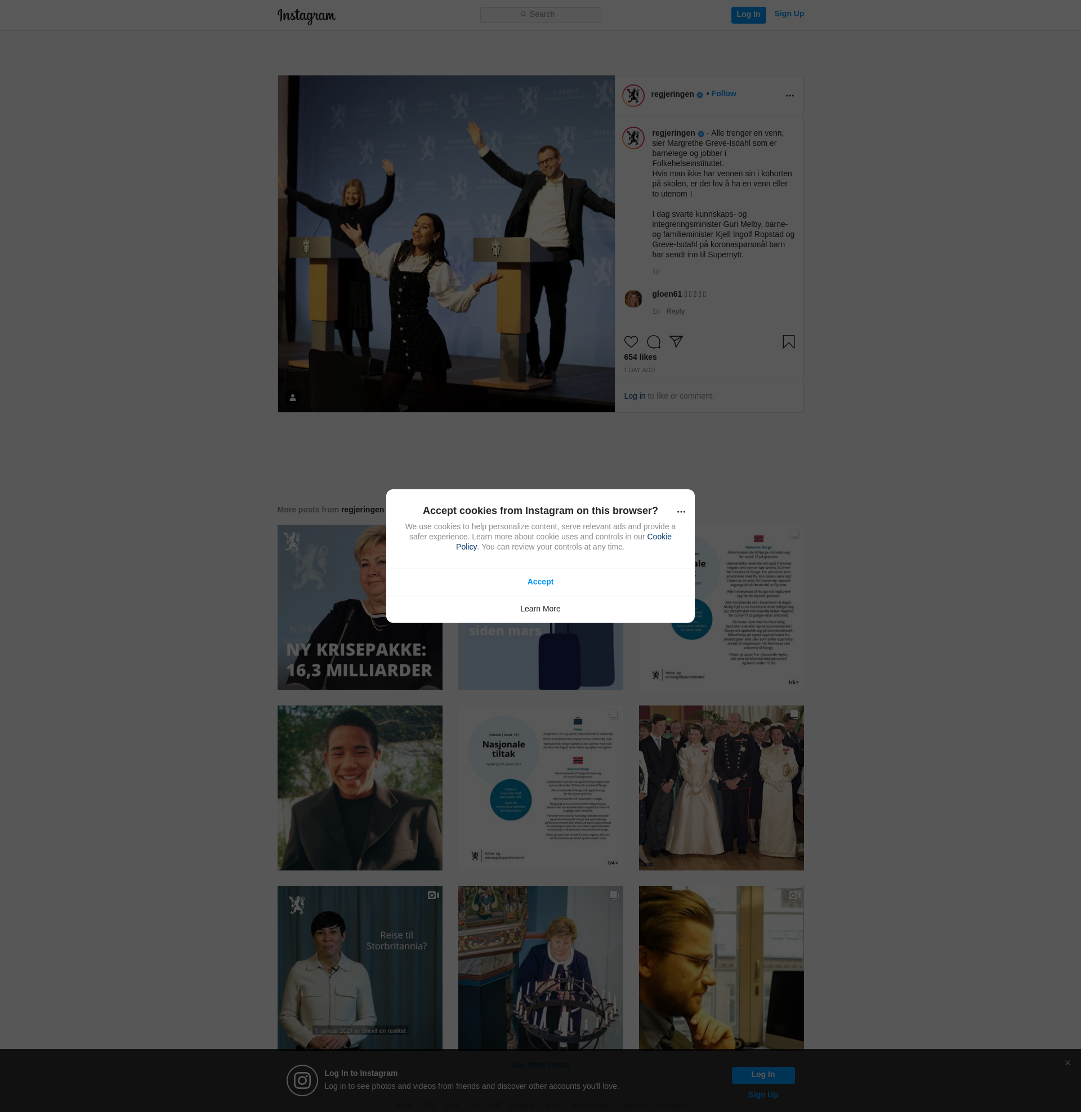Click Log in to like or comment link
This screenshot has height=1112, width=1081.
pos(634,396)
